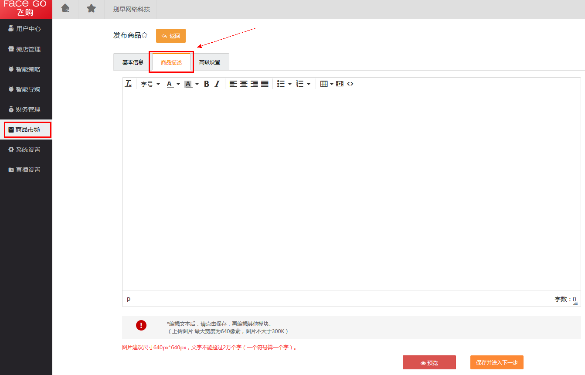
Task: Toggle italic formatting in the editor
Action: click(x=217, y=84)
